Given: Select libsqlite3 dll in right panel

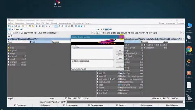Looking at the screenshot, I should point(108,93).
